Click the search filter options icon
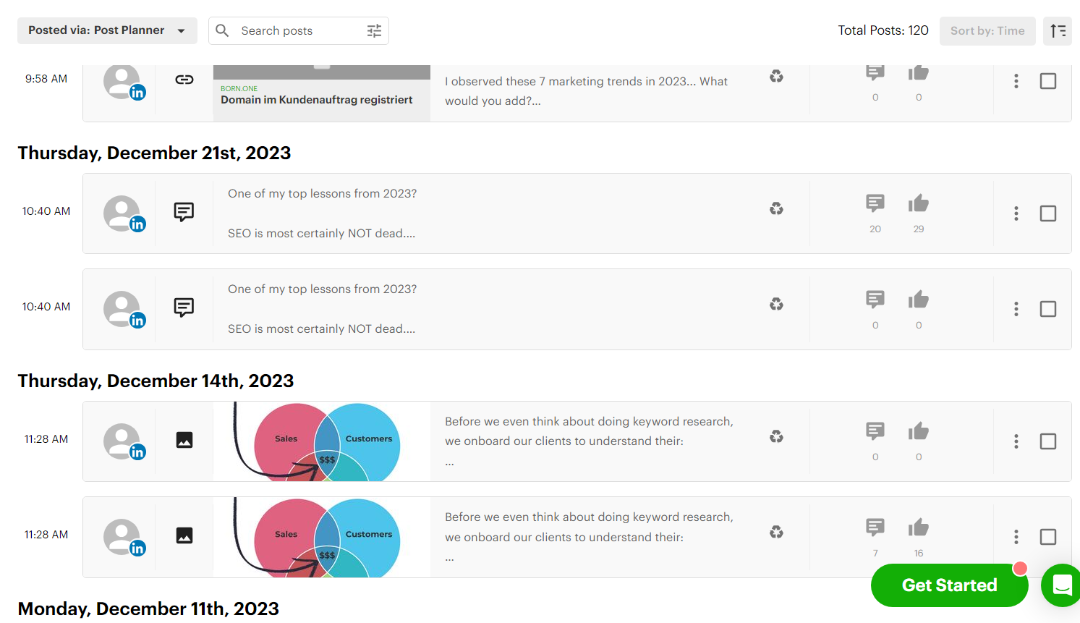1080x623 pixels. coord(374,31)
